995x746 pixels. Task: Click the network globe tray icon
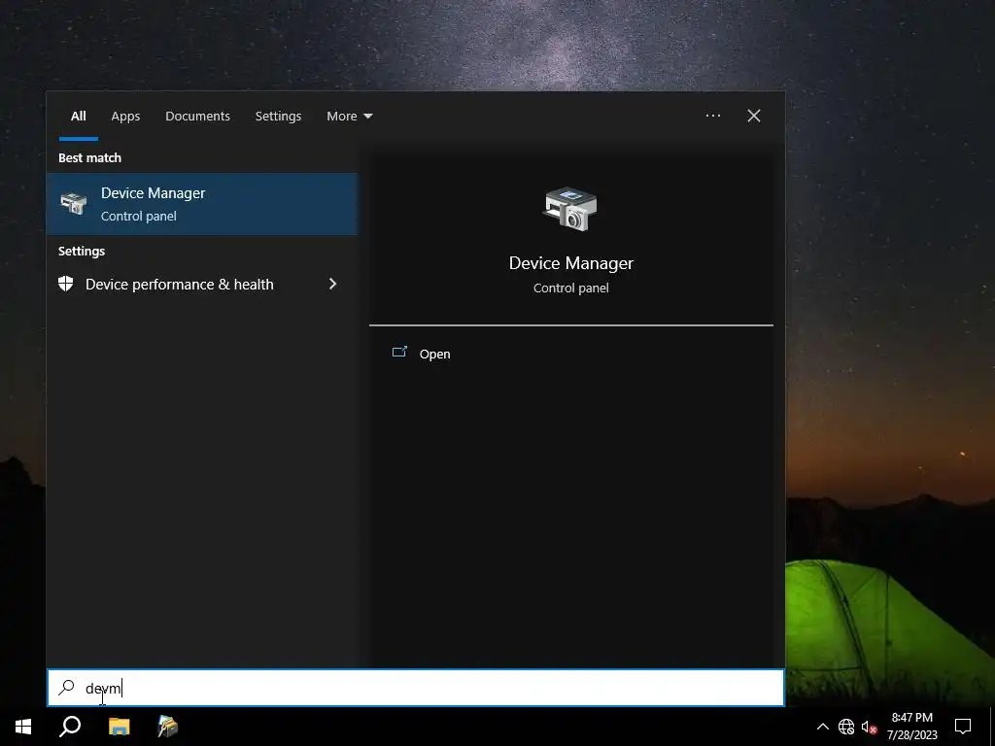click(x=846, y=727)
